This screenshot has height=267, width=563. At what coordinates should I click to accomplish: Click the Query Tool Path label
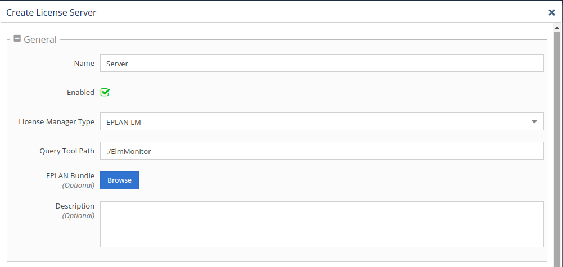click(x=67, y=151)
